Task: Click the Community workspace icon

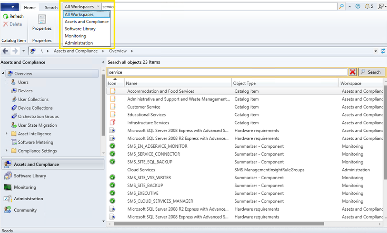Action: point(8,210)
